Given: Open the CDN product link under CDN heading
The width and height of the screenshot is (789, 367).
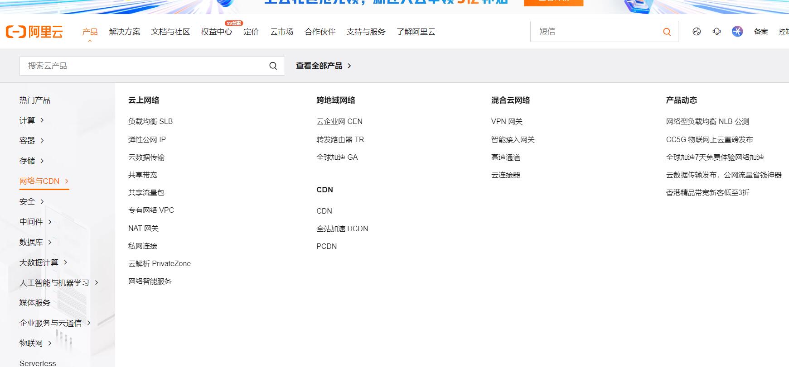Looking at the screenshot, I should click(324, 211).
